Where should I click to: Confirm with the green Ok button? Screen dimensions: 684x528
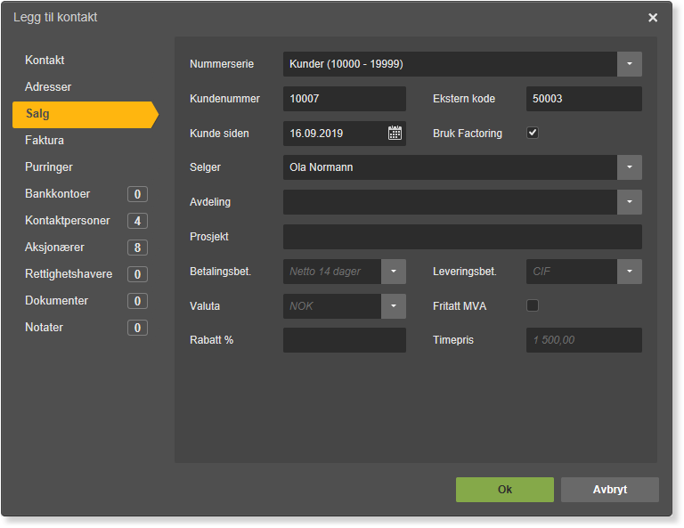pos(505,490)
